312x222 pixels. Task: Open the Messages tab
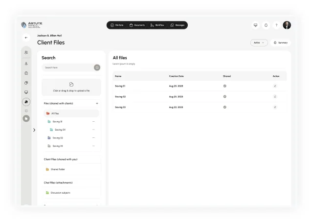click(x=178, y=25)
